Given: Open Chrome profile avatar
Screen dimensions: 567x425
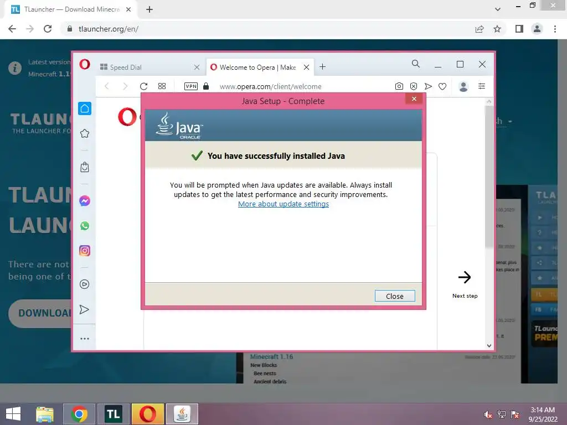Looking at the screenshot, I should pos(537,29).
